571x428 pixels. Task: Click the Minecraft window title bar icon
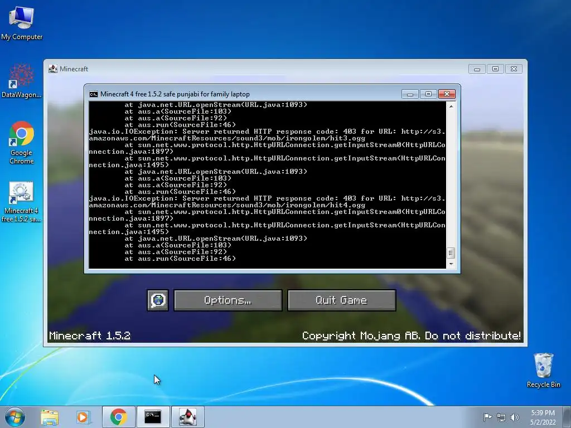pos(53,69)
